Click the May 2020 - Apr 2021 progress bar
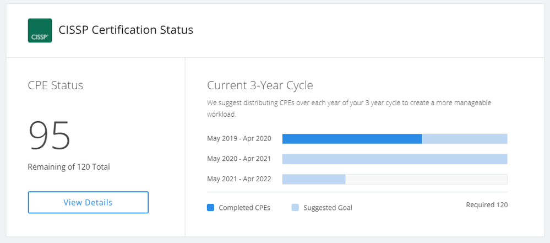The image size is (550, 243). click(394, 159)
